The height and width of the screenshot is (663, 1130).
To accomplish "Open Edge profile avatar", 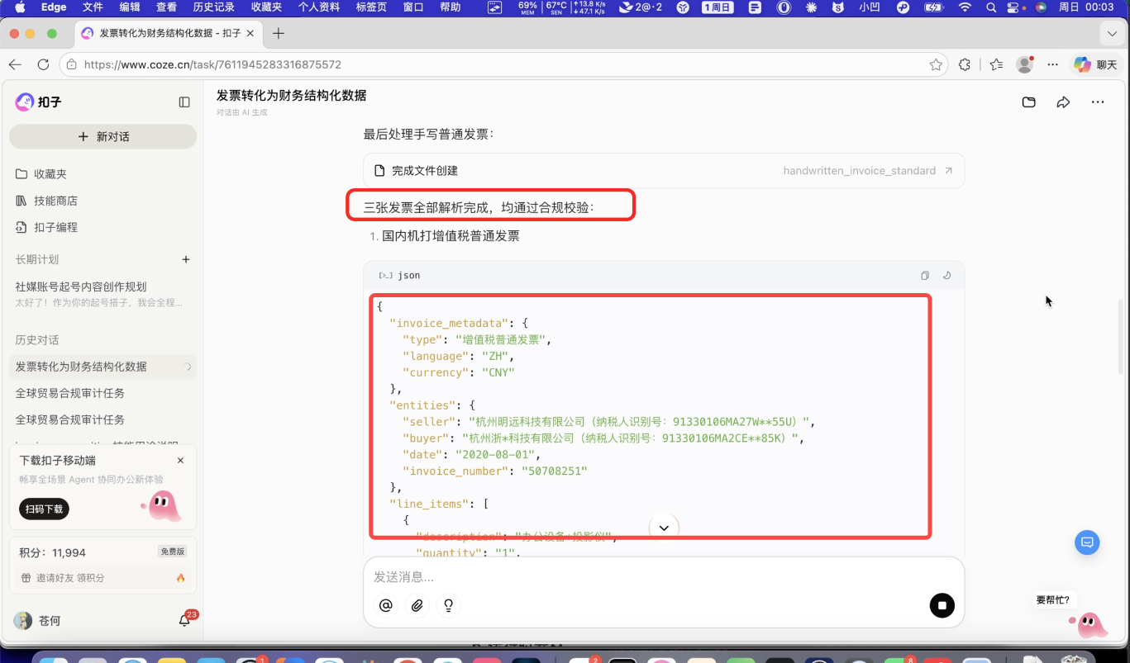I will 1025,64.
